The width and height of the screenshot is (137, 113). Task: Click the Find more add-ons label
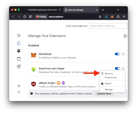[77, 26]
